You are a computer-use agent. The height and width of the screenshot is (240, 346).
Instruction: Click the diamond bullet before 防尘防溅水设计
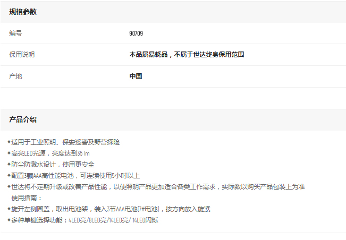click(x=9, y=165)
